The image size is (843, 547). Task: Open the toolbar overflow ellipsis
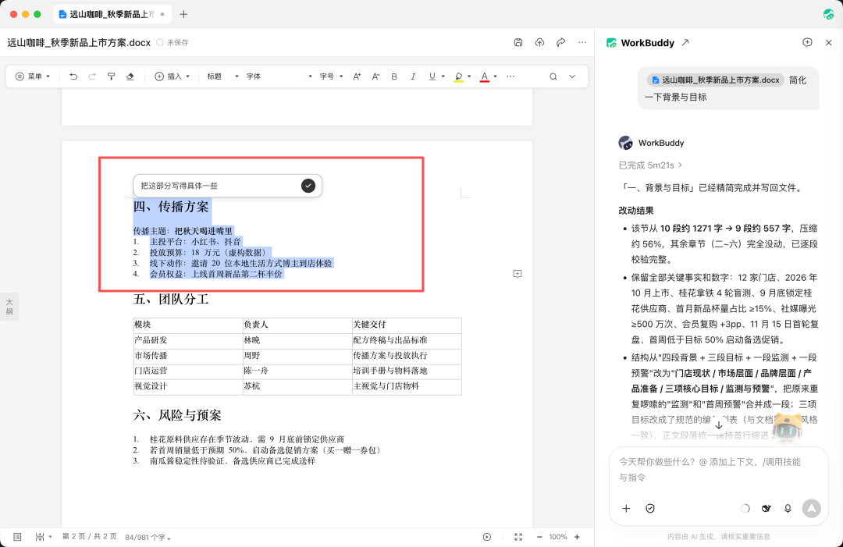[510, 76]
